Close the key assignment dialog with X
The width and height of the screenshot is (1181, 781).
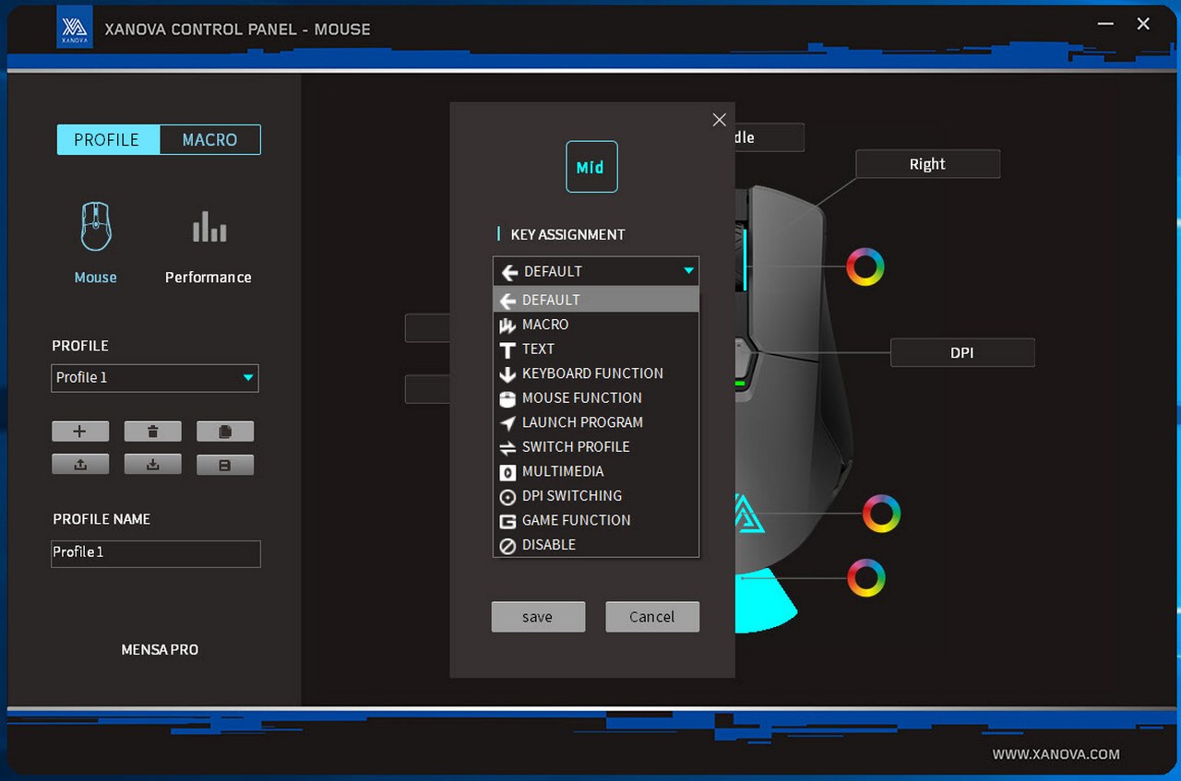[720, 120]
